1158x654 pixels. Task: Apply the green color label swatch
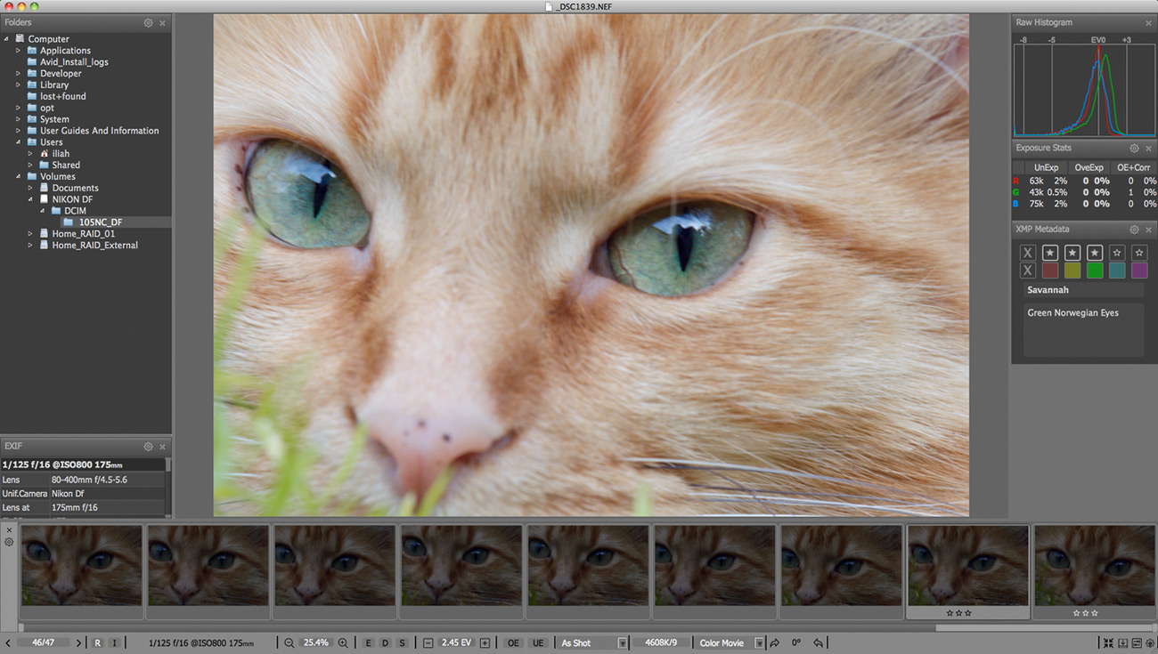click(x=1095, y=270)
